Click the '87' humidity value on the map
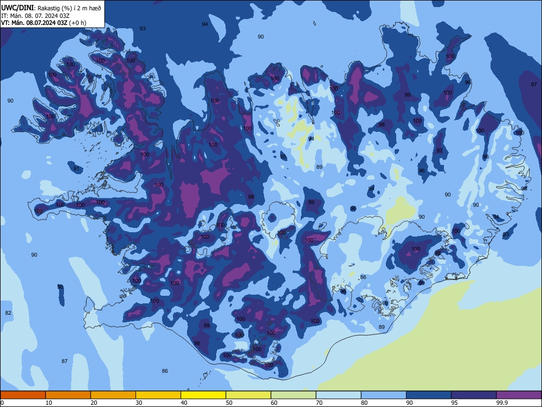Image resolution: width=542 pixels, height=407 pixels. 64,361
